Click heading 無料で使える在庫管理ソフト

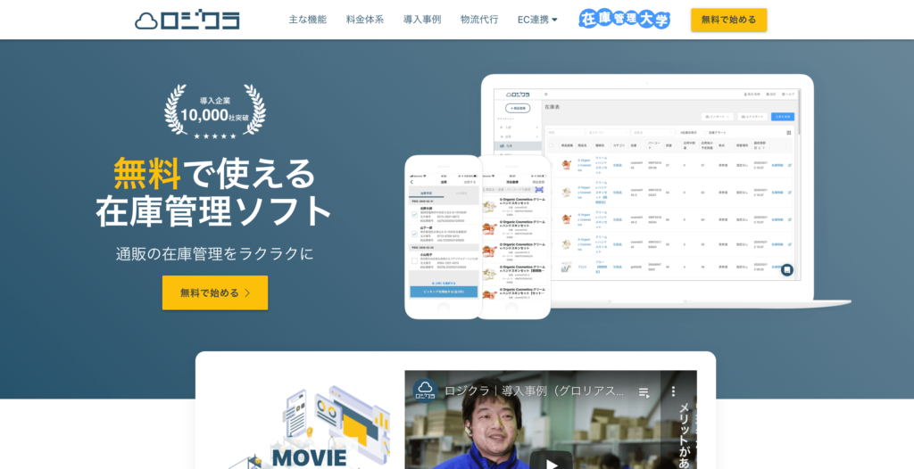coord(214,193)
